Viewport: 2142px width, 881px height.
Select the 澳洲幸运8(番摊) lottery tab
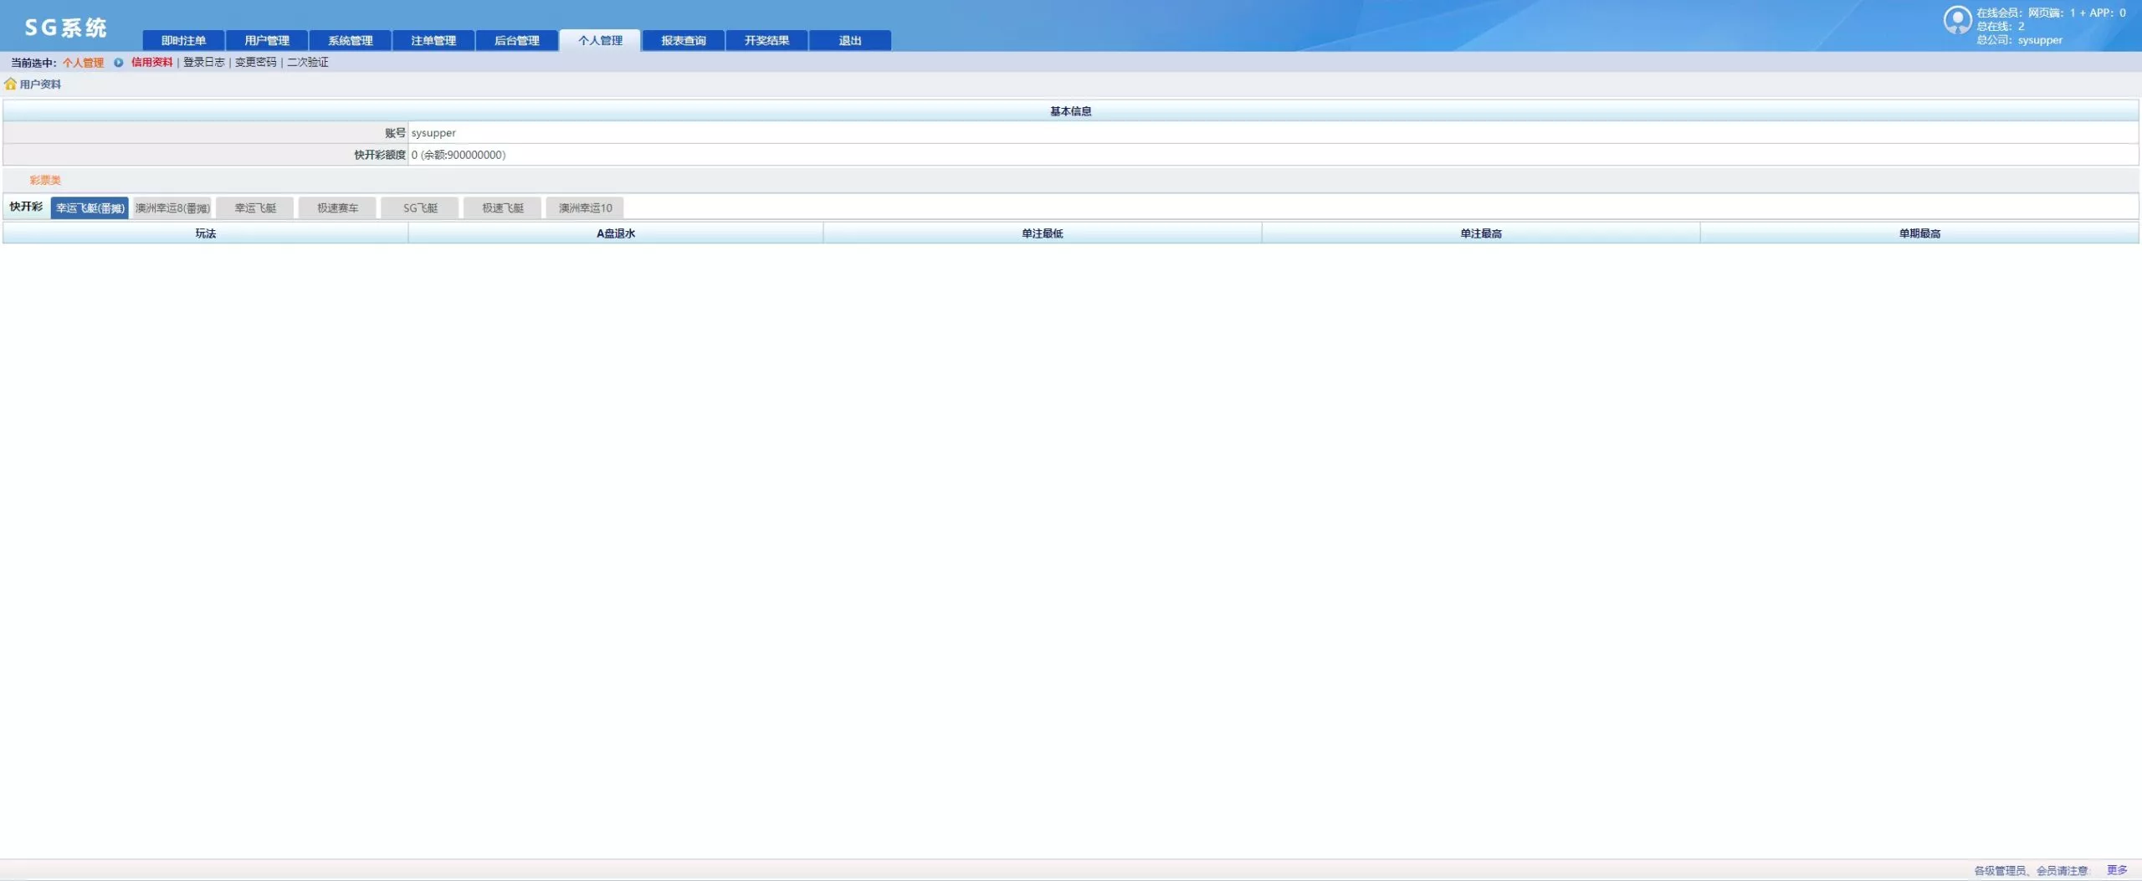(172, 207)
